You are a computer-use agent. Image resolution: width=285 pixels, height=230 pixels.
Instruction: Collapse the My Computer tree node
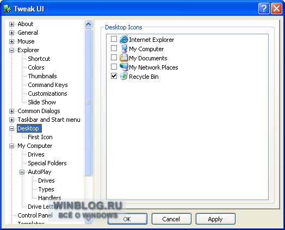[11, 146]
